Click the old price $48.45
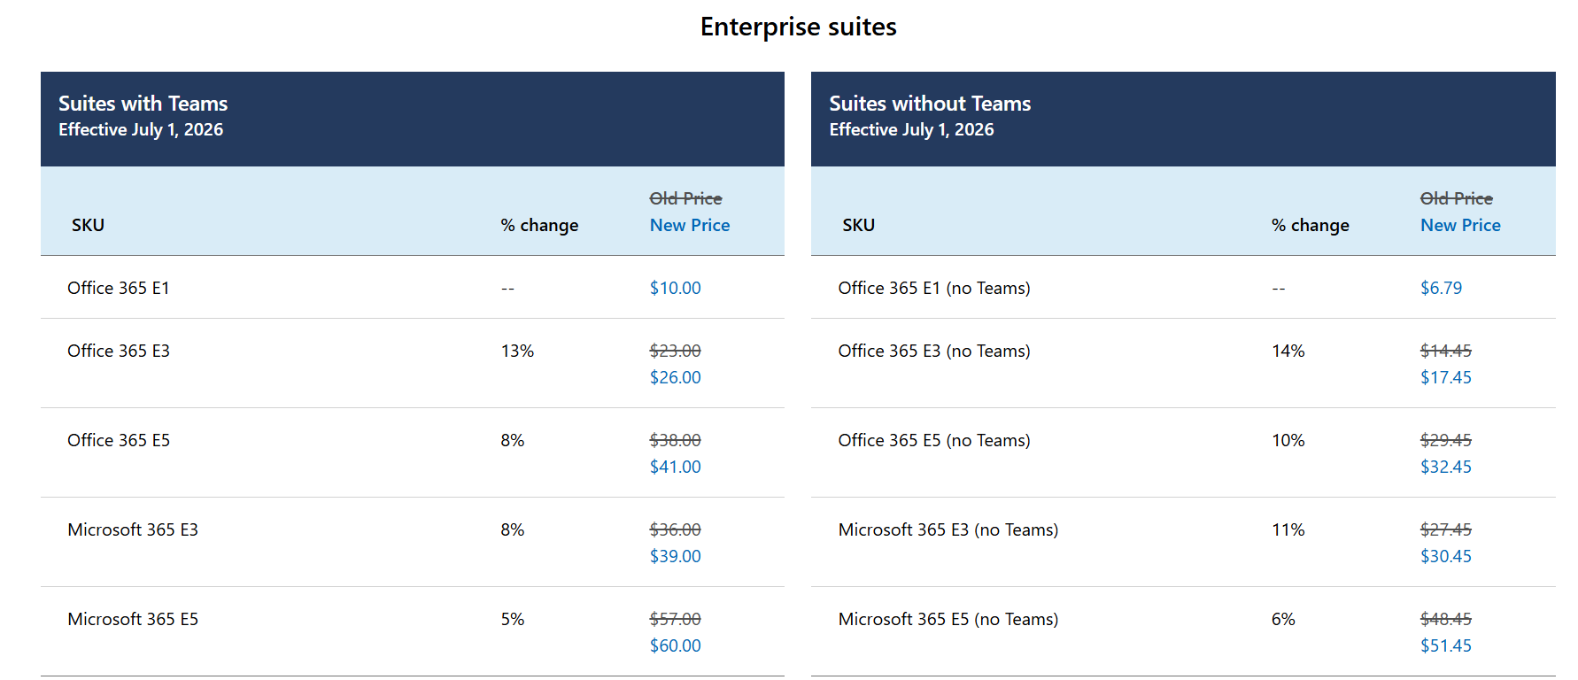 pyautogui.click(x=1446, y=619)
